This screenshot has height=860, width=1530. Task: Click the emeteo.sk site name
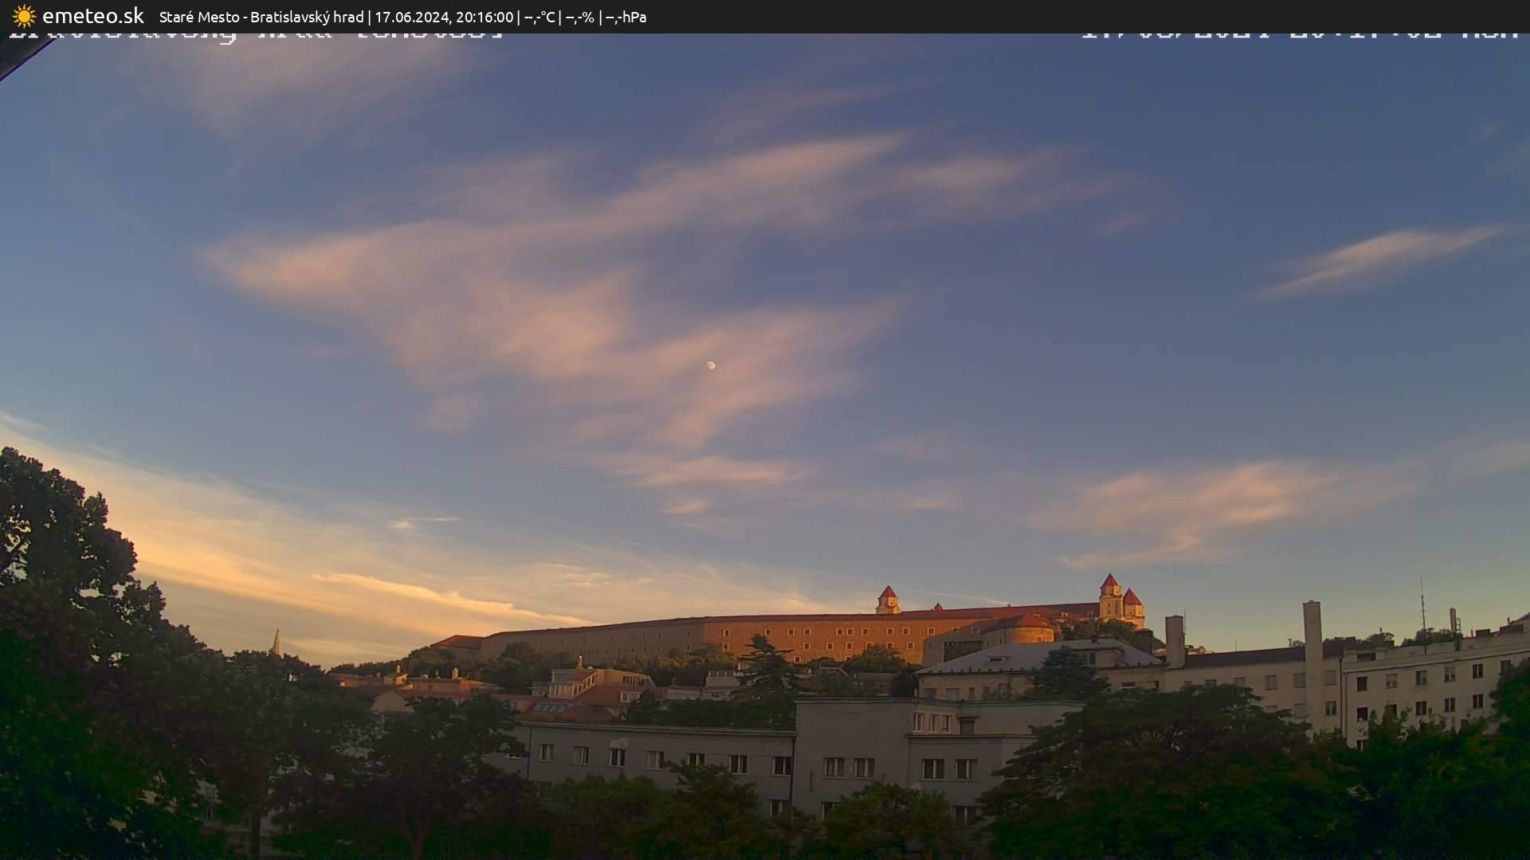[x=92, y=16]
